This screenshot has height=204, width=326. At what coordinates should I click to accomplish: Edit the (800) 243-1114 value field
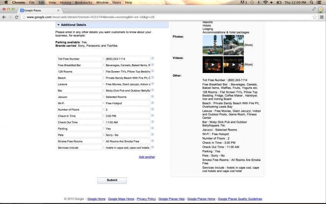(127, 59)
